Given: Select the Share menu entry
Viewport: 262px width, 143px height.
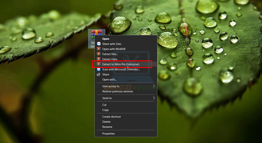Looking at the screenshot, I should coord(126,74).
